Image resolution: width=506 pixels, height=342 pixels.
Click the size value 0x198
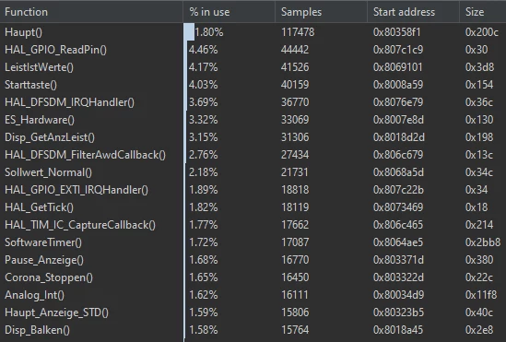coord(479,137)
